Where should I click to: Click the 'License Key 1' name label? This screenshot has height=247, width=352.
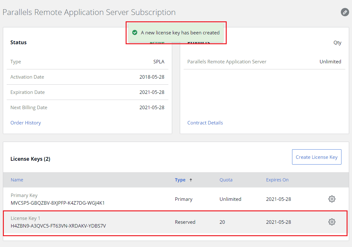pos(26,218)
